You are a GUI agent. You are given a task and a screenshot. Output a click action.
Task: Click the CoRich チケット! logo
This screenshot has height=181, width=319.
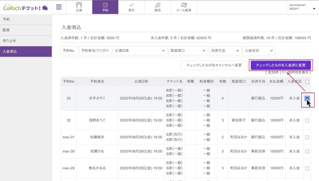26,7
